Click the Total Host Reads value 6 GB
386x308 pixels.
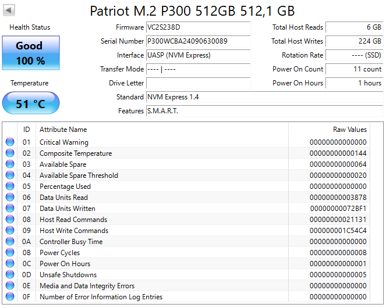click(355, 27)
